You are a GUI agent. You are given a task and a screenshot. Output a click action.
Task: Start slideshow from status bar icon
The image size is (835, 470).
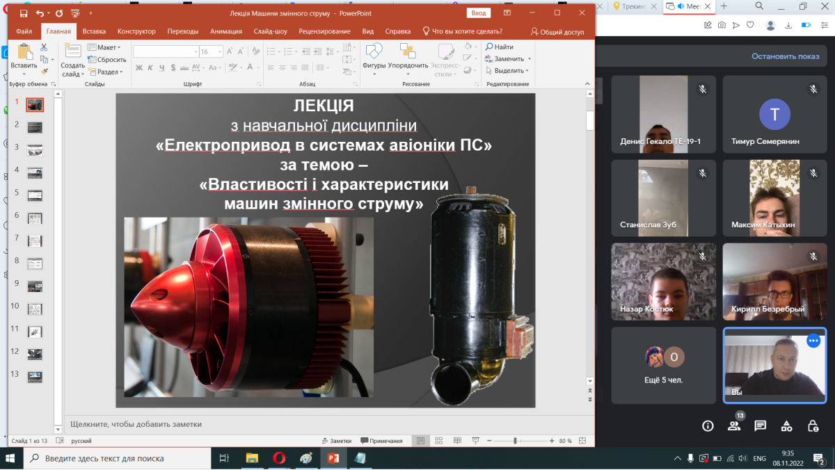pos(475,441)
